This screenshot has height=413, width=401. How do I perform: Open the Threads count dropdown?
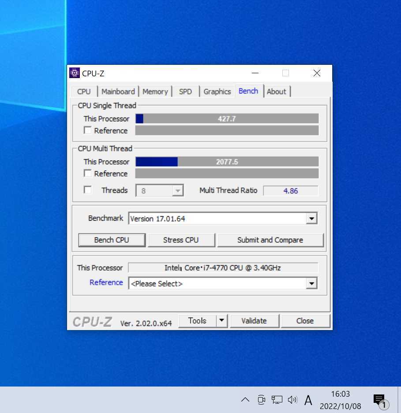point(160,191)
